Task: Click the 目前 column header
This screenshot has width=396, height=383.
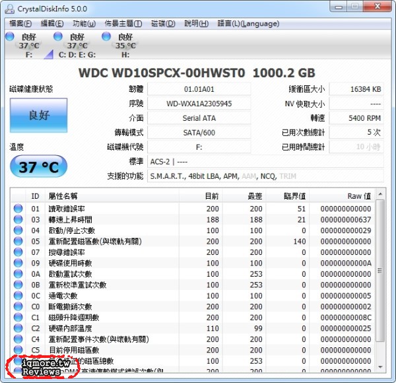Action: pyautogui.click(x=201, y=196)
